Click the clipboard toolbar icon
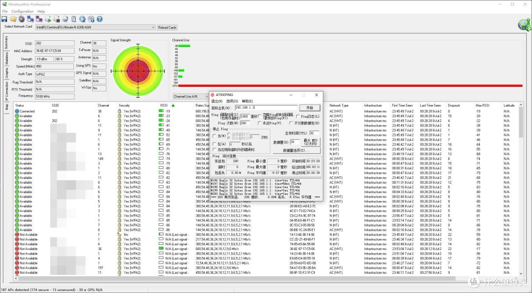Viewport: 532px width, 293px height. coord(73,19)
